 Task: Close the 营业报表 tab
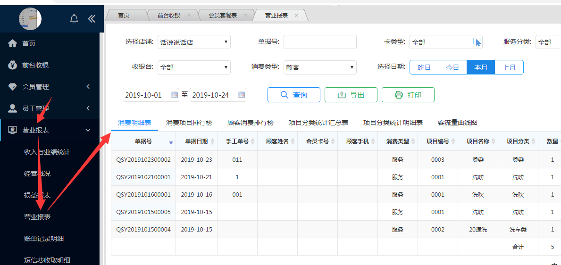[296, 16]
